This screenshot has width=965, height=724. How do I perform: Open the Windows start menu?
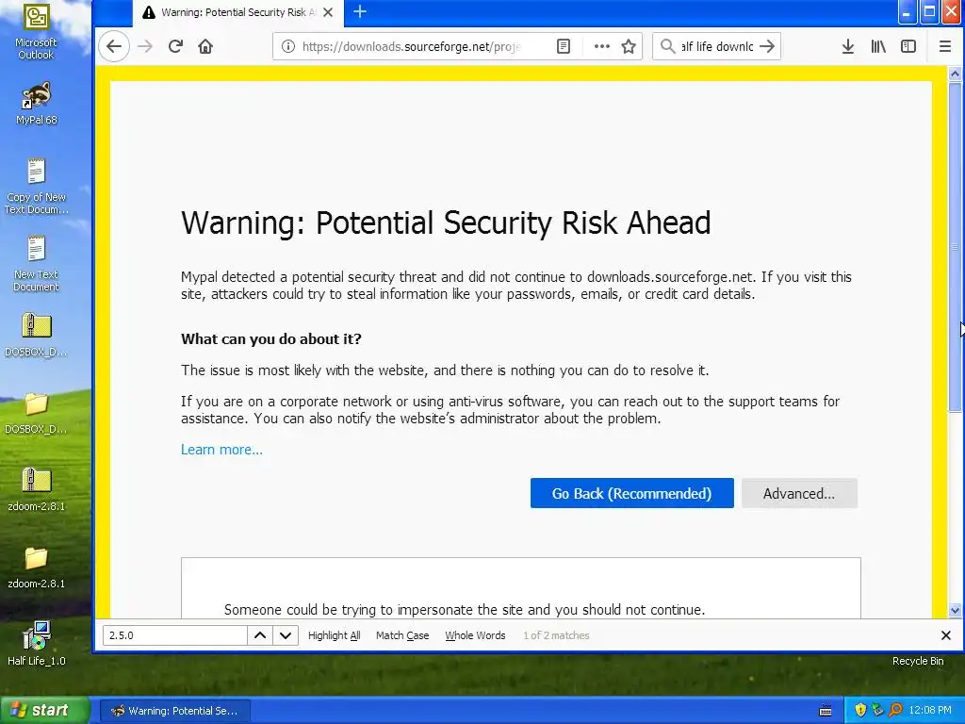pyautogui.click(x=44, y=710)
